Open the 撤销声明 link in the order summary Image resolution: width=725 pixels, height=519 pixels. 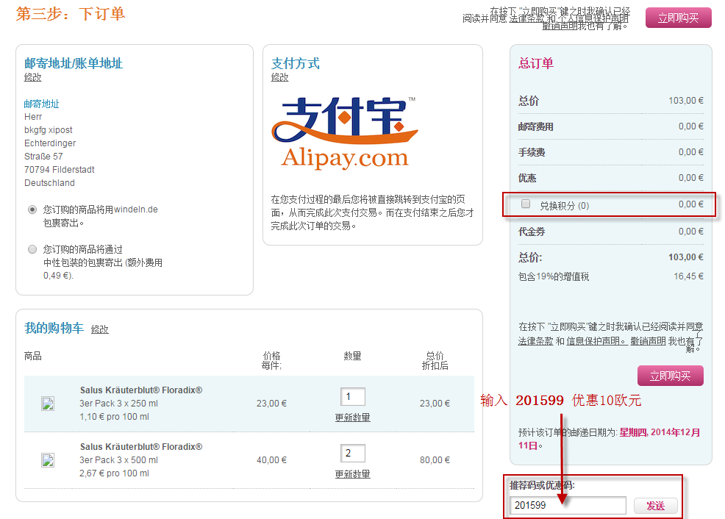(x=649, y=341)
